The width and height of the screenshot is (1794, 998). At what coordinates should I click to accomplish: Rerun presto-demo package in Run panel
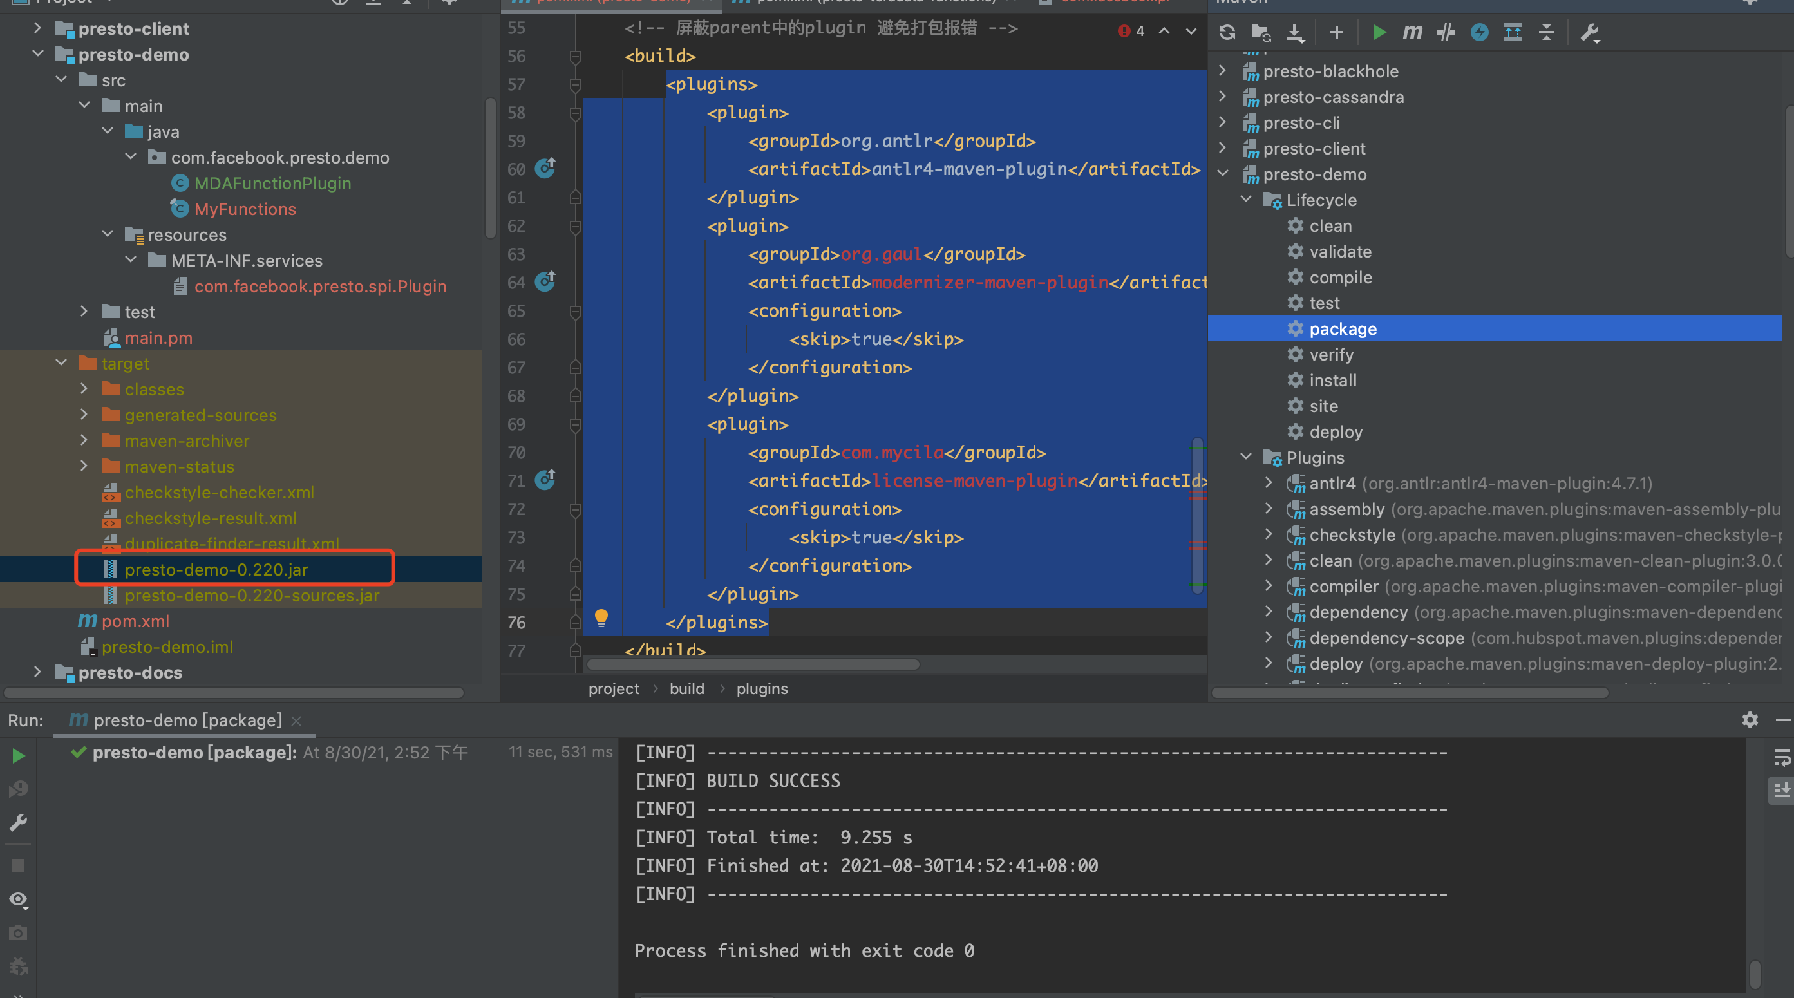(19, 756)
